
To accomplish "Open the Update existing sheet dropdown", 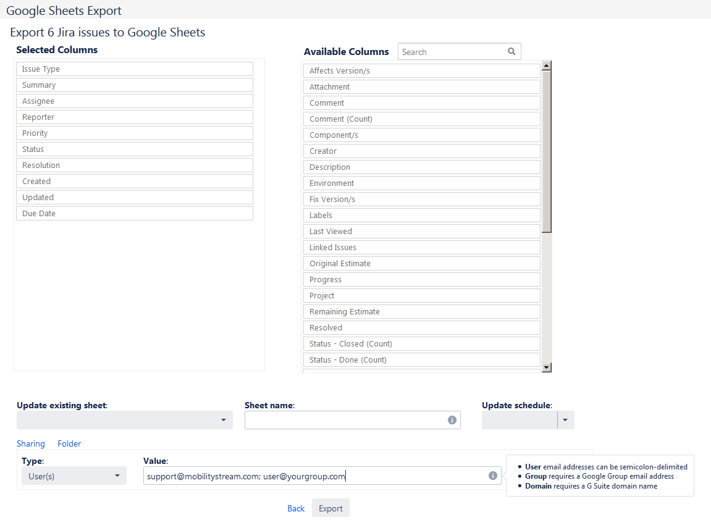I will [125, 420].
